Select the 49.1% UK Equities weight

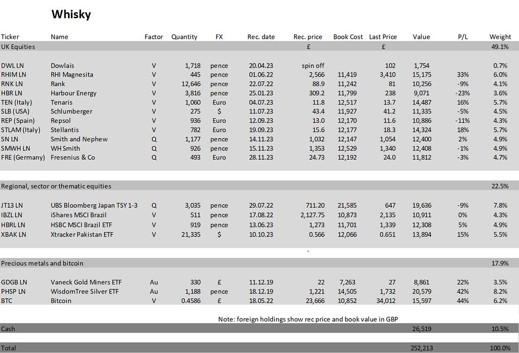(500, 46)
